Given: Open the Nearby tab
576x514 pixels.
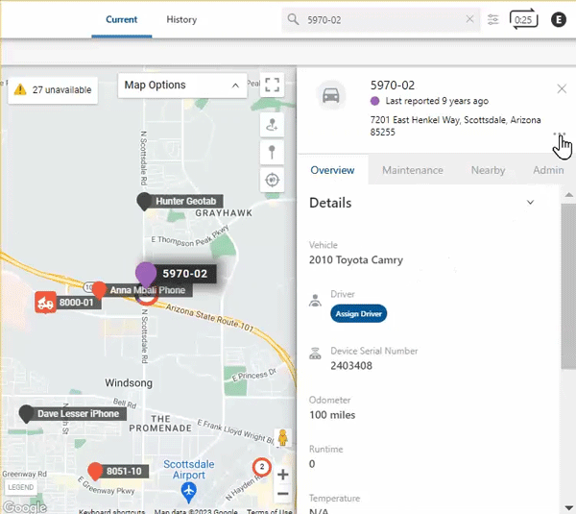Looking at the screenshot, I should 488,170.
